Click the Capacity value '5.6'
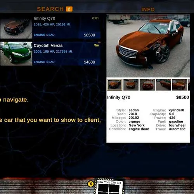The height and width of the screenshot is (194, 194). pos(171,114)
